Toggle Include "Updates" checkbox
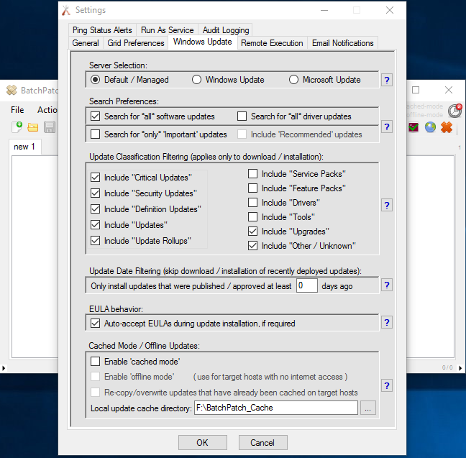The height and width of the screenshot is (458, 466). coord(96,225)
